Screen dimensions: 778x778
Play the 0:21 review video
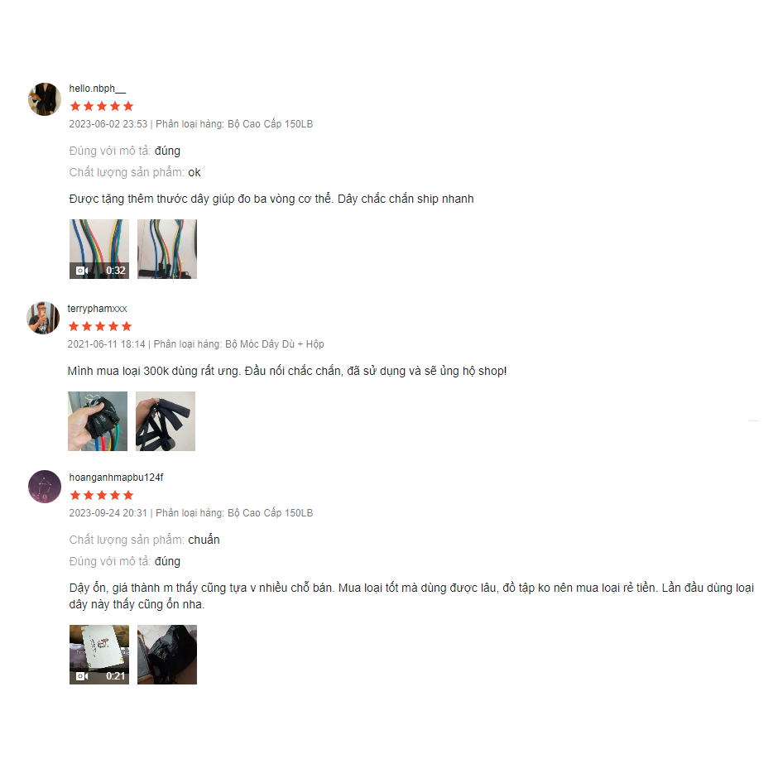(99, 655)
